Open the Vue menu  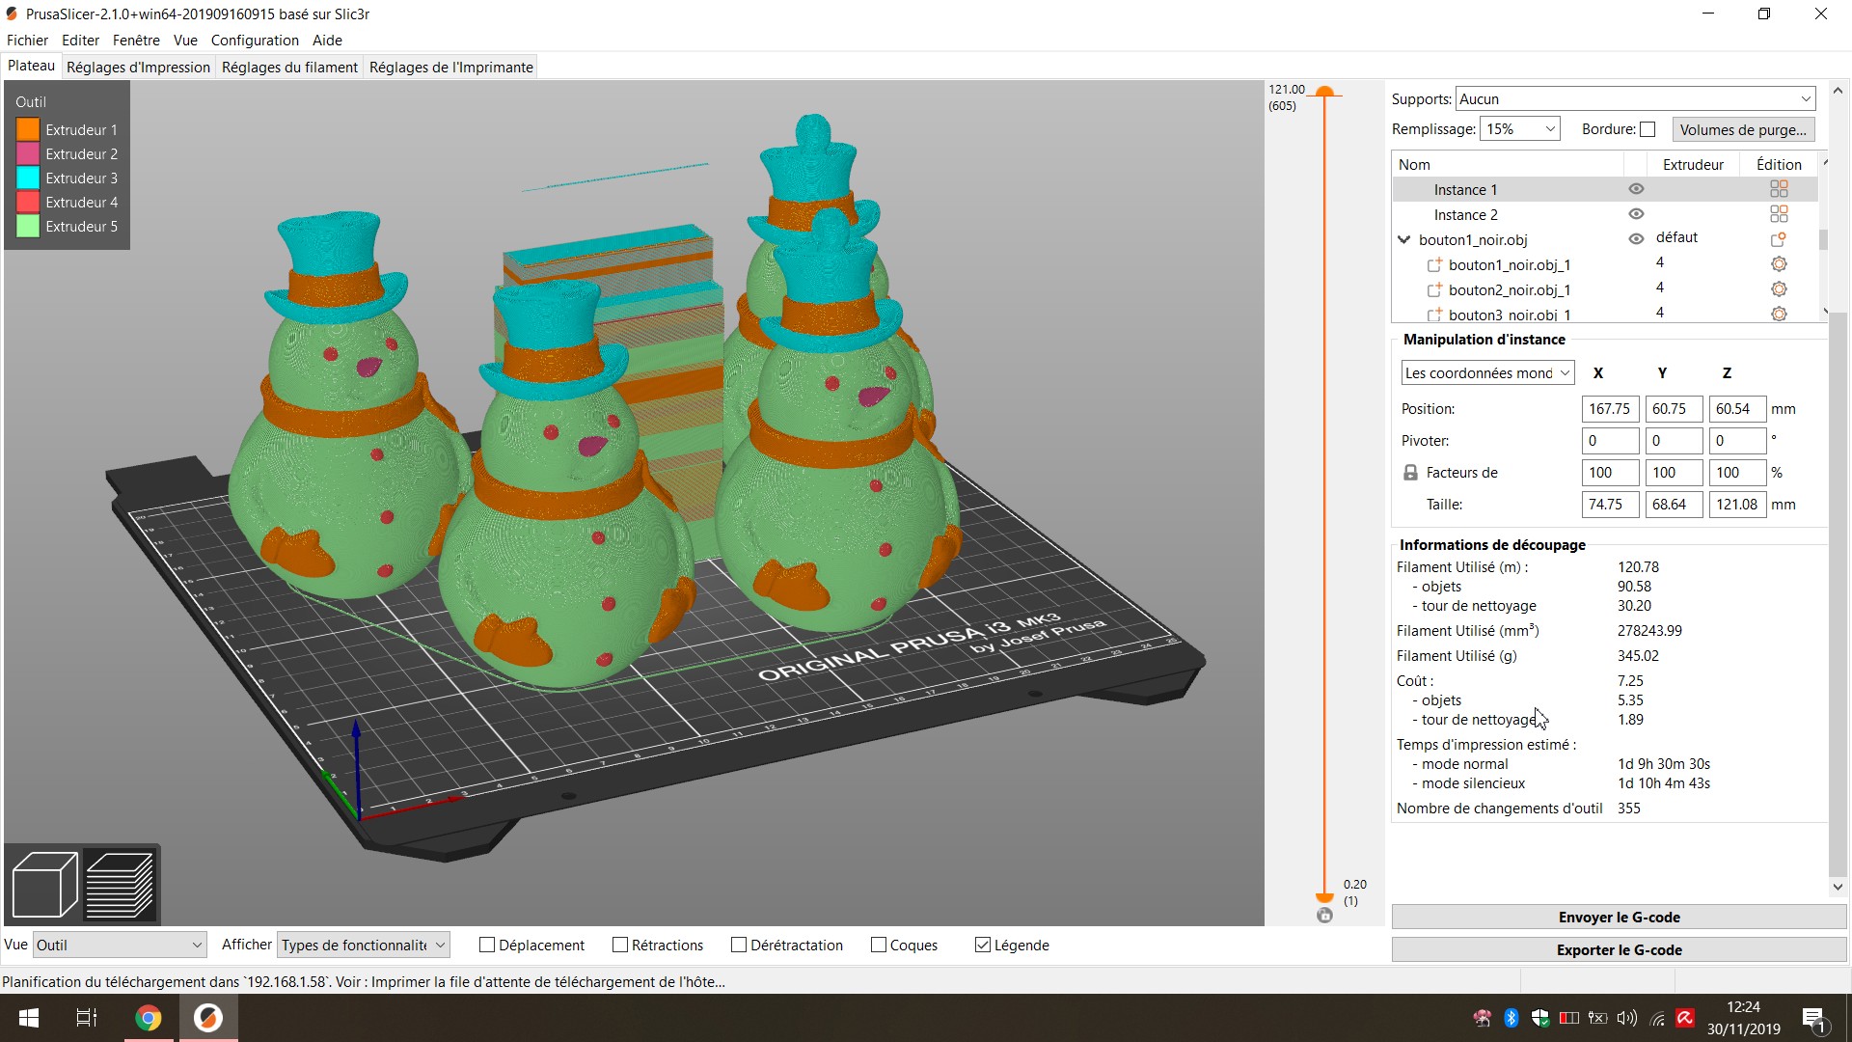pos(185,41)
